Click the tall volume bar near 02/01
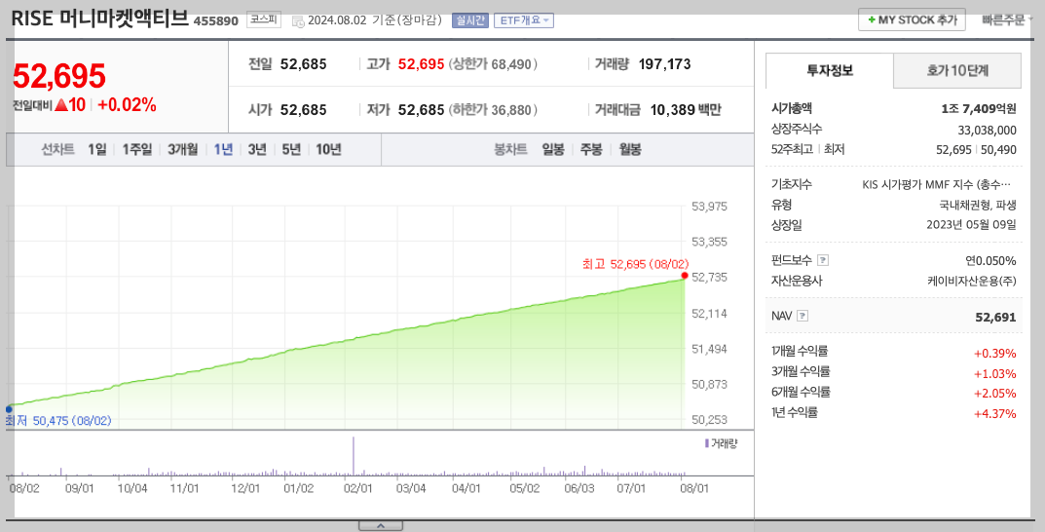Image resolution: width=1045 pixels, height=532 pixels. coord(354,456)
